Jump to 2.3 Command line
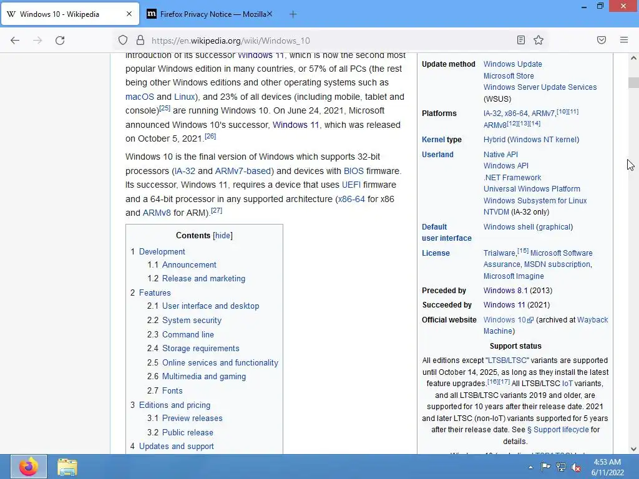Viewport: 639px width, 479px height. point(188,335)
